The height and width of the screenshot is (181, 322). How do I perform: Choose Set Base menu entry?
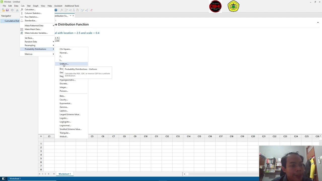[37, 38]
